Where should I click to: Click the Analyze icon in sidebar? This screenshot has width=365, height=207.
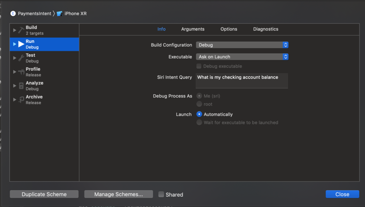tap(21, 86)
